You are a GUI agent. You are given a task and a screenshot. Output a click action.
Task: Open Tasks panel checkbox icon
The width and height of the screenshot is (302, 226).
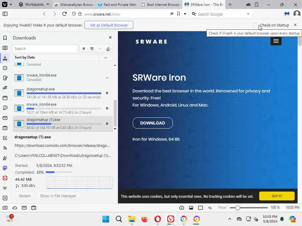point(5,138)
